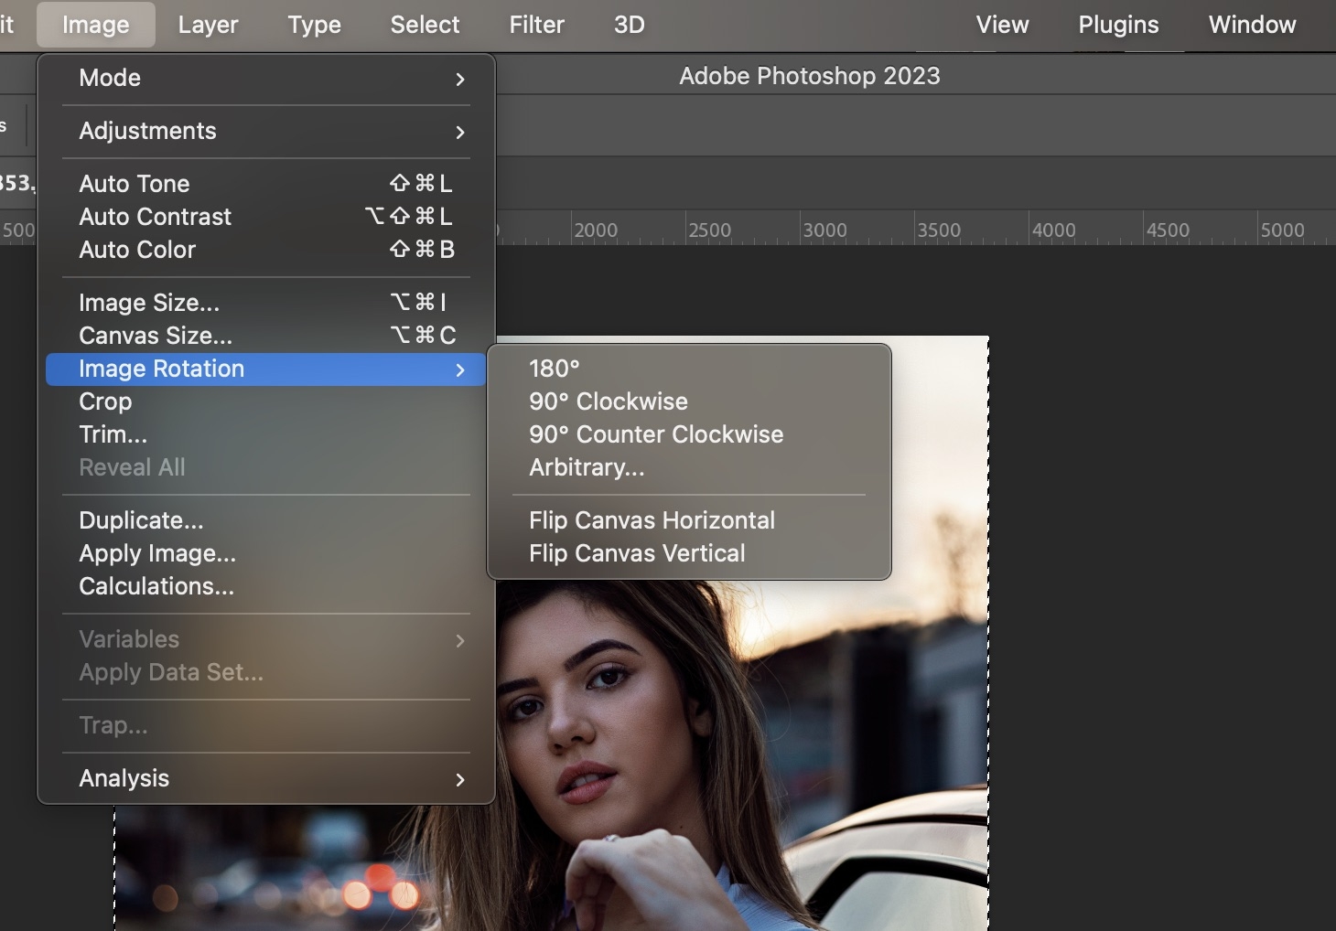
Task: Flip the canvas horizontally
Action: (652, 519)
